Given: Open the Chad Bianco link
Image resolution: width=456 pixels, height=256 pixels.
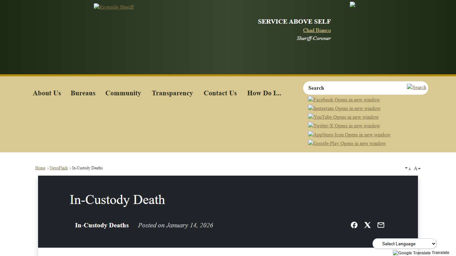Looking at the screenshot, I should [316, 30].
